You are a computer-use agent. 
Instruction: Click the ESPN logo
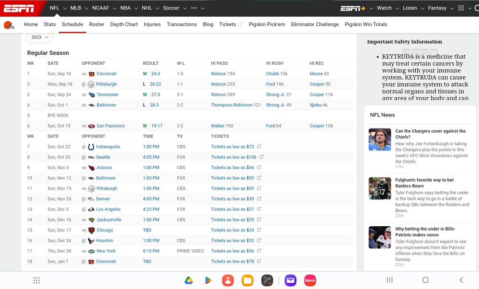pos(19,8)
